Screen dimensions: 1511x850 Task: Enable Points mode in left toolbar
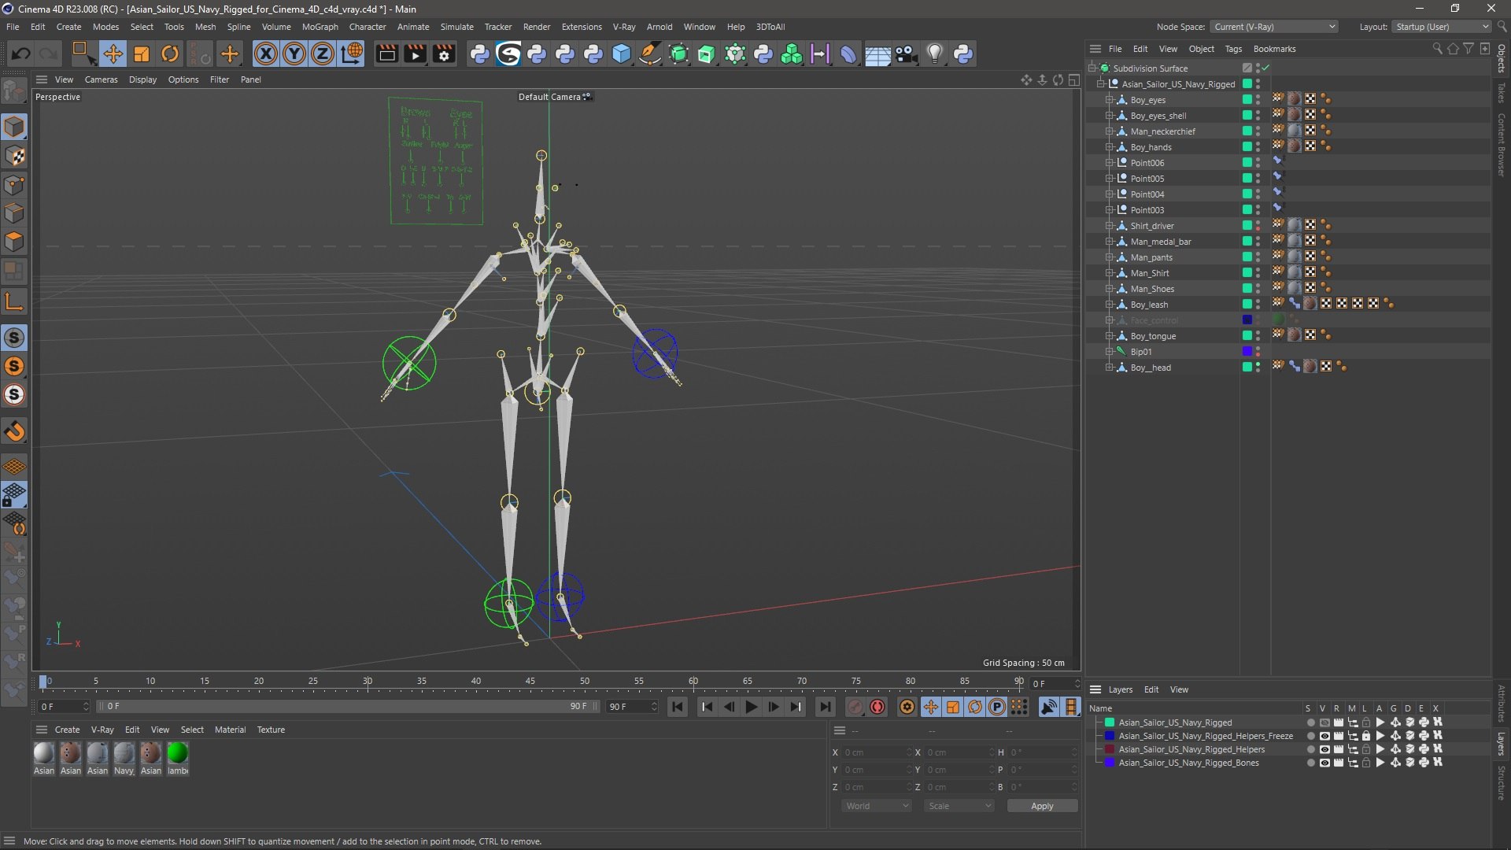click(14, 185)
